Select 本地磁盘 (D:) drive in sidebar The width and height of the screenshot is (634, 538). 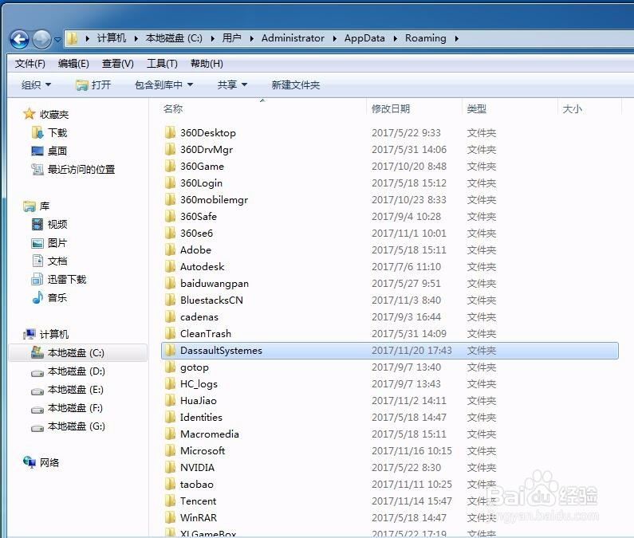[x=68, y=371]
